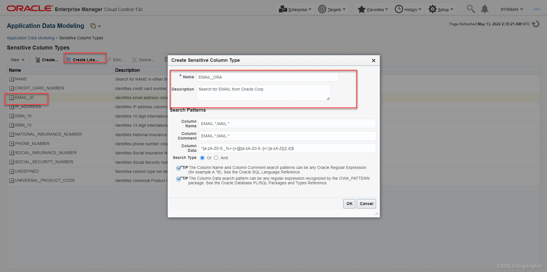Select the UNDEFINED row text
The height and width of the screenshot is (272, 547).
27,171
